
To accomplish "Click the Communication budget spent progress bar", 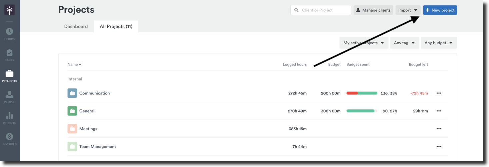I will (362, 93).
